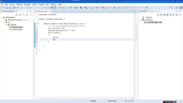This screenshot has width=183, height=103.
Task: Select the Fibonacci.java editor tab
Action: [x=42, y=11]
